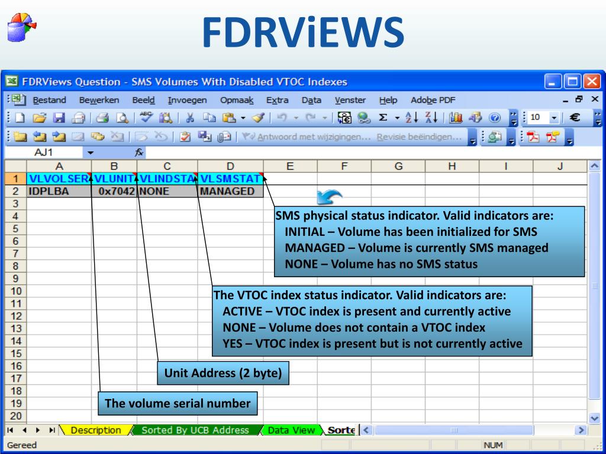Screen dimensions: 606x454
Task: Copy the selection
Action: (209, 118)
